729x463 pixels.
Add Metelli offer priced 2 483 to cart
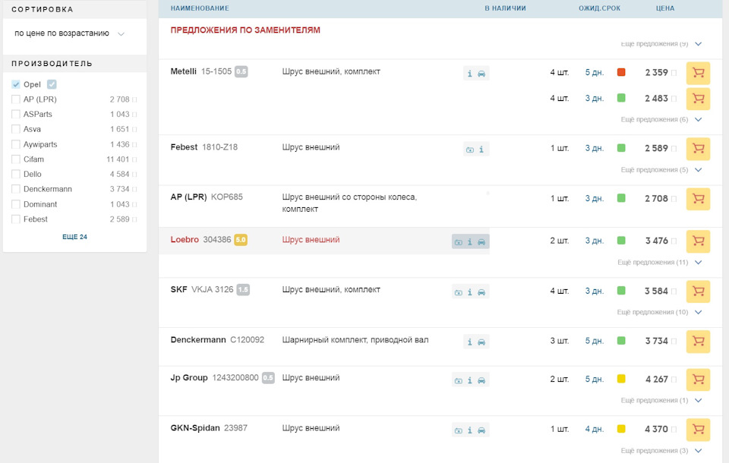pos(698,98)
